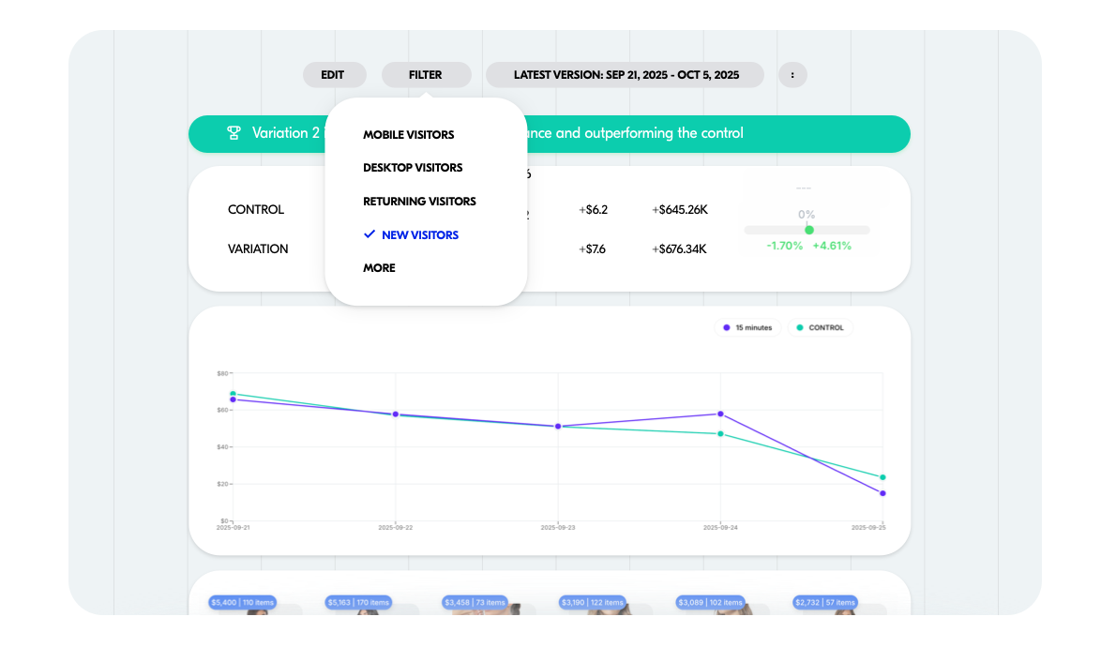Screen dimensions: 1116x647
Task: Collapse the Filter dropdown
Action: pyautogui.click(x=426, y=75)
